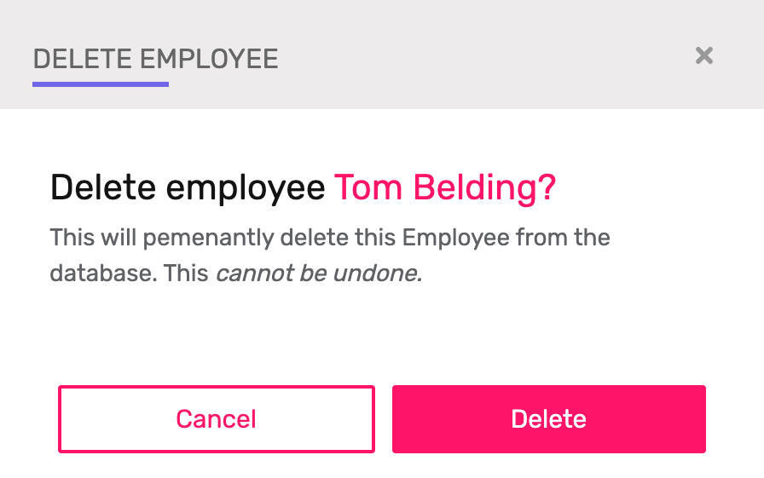764x478 pixels.
Task: Click the surname "Belding?" in pink
Action: pyautogui.click(x=484, y=187)
